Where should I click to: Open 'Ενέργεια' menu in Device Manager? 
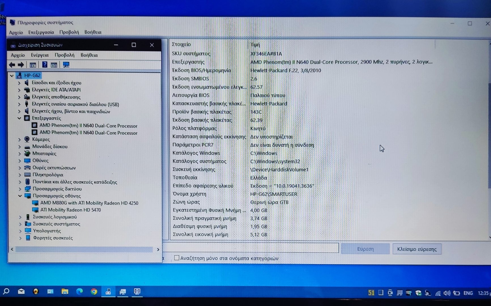pos(40,55)
